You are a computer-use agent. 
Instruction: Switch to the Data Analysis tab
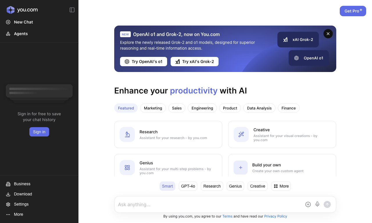(259, 108)
